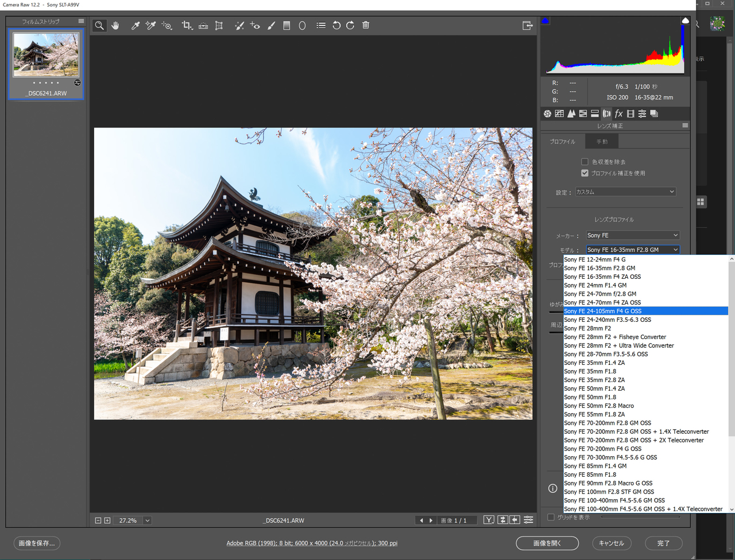Toggle full screen mode icon
This screenshot has height=560, width=735.
[x=527, y=25]
